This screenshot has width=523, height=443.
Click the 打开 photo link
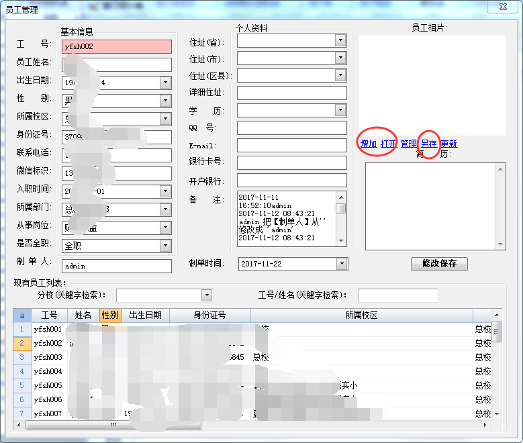pos(388,144)
